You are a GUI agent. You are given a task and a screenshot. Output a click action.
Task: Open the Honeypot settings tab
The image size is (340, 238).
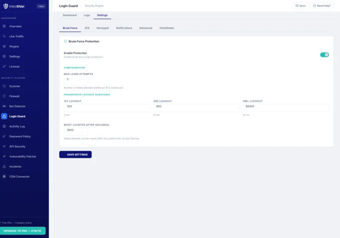point(102,28)
